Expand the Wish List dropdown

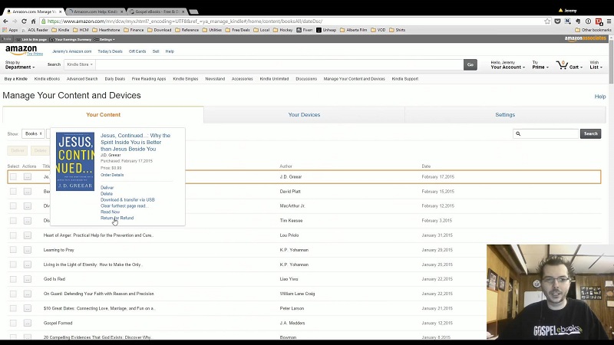tap(596, 65)
